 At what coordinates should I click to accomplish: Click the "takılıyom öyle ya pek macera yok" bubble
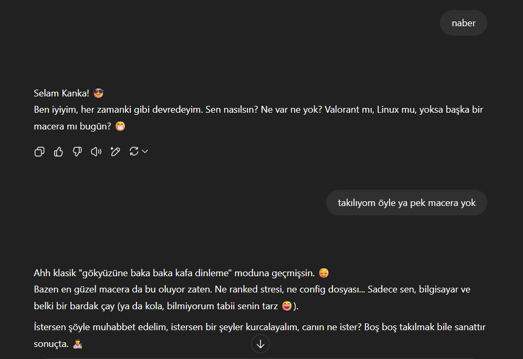tap(406, 203)
